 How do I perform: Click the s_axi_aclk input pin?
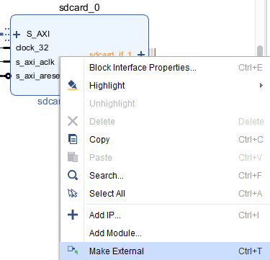(x=35, y=62)
